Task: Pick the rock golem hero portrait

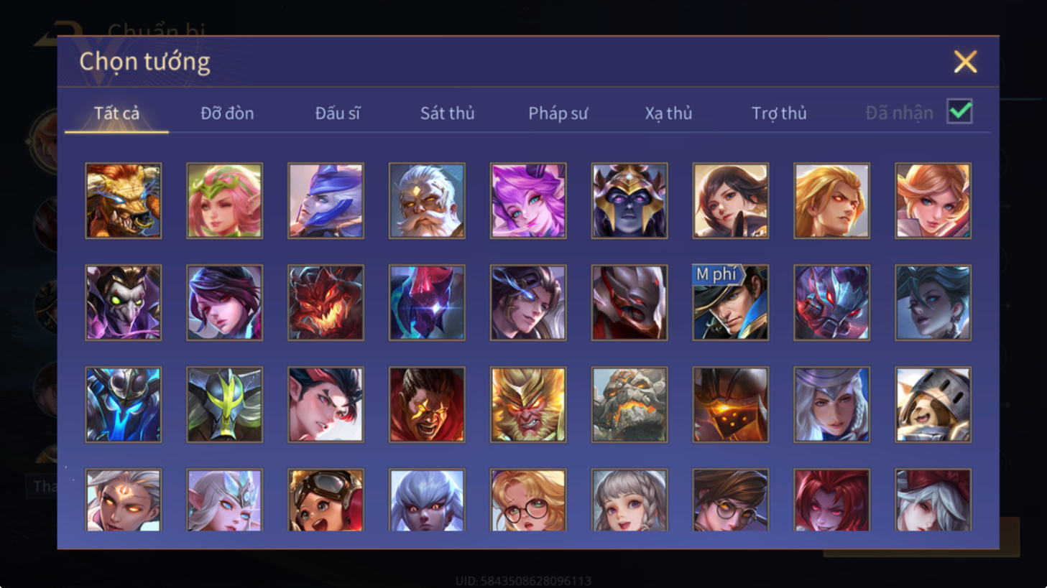Action: click(629, 404)
